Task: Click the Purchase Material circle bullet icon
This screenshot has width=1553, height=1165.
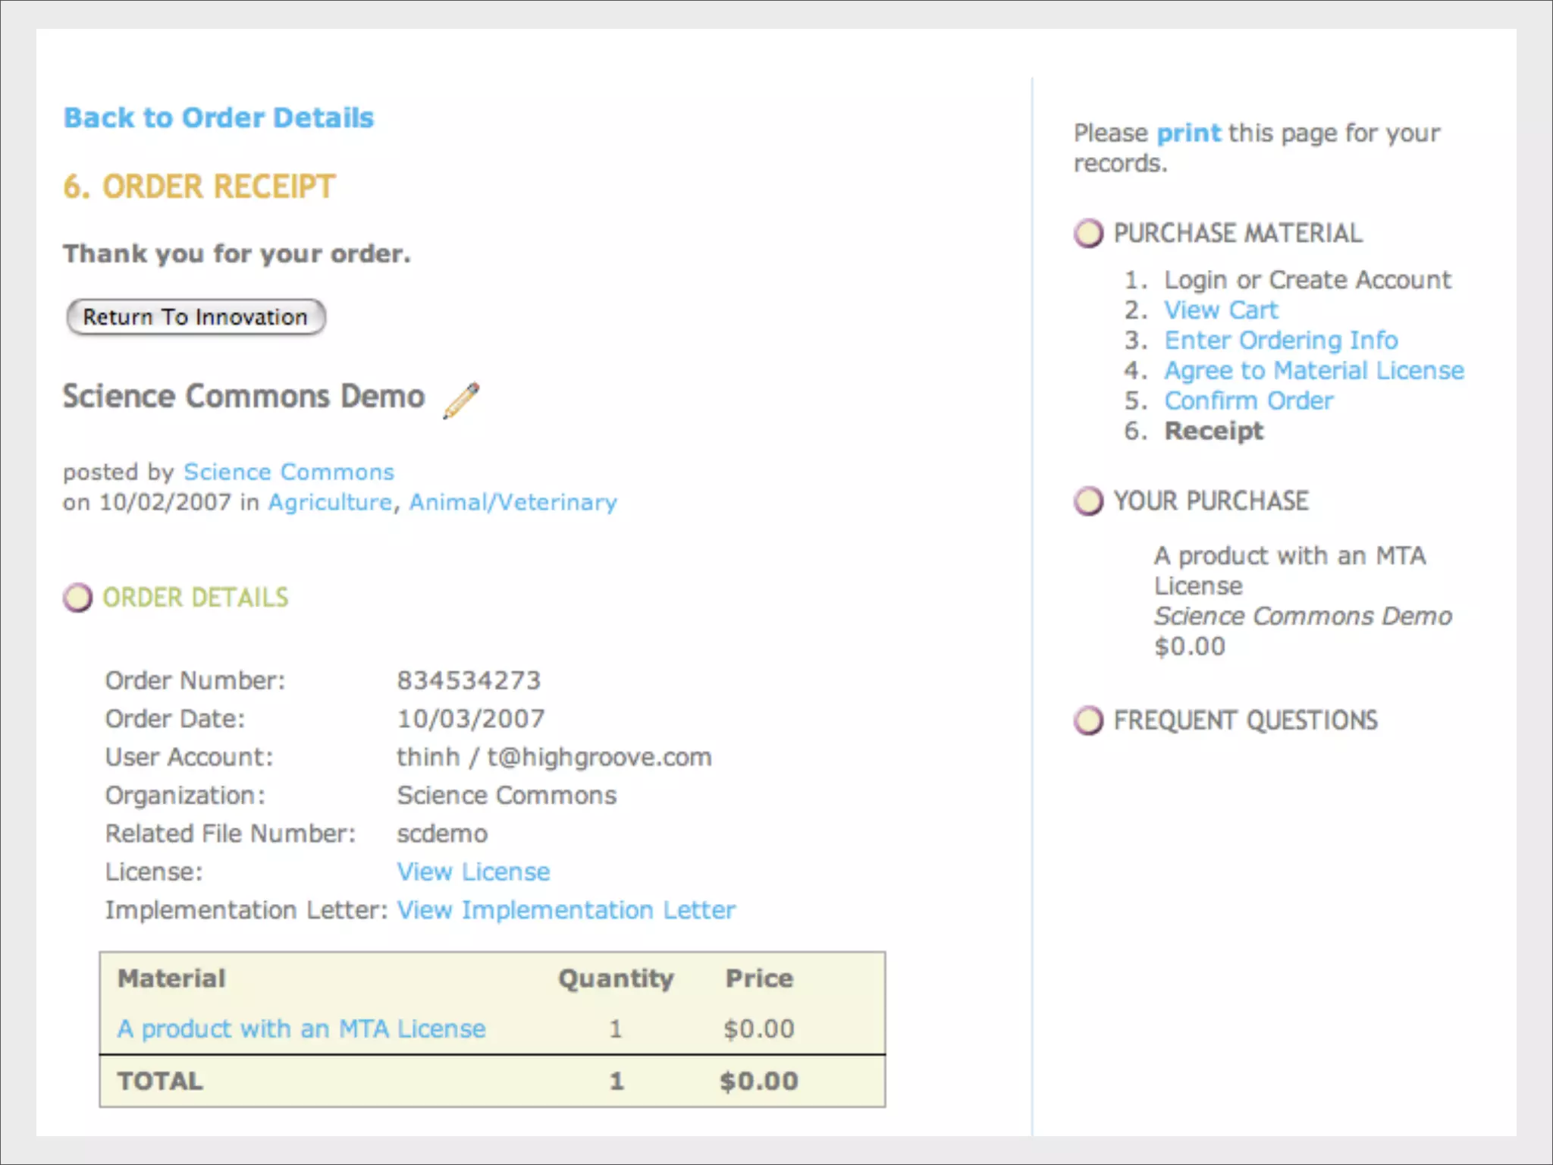Action: click(1088, 233)
